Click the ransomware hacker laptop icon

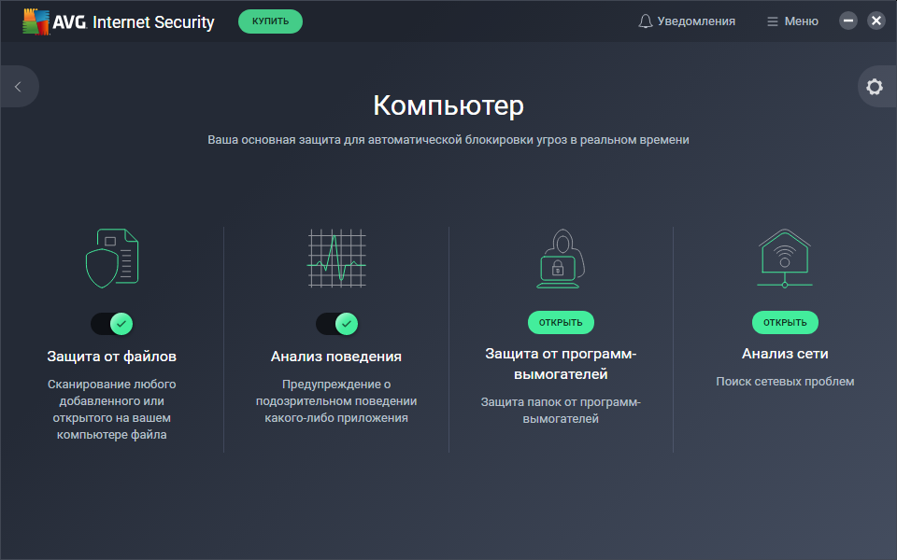click(x=561, y=258)
